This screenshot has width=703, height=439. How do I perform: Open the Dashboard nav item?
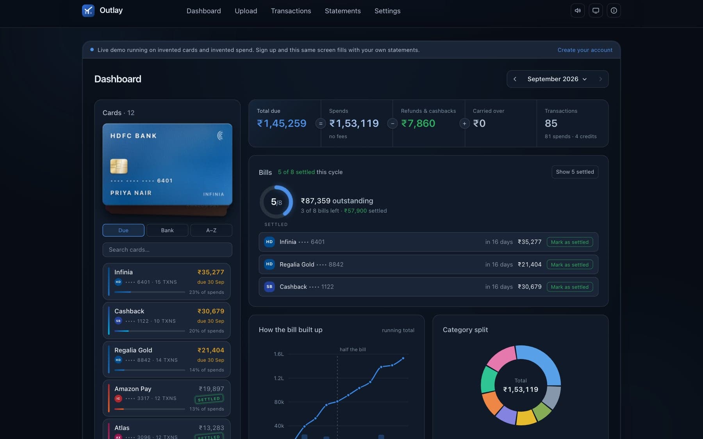[x=203, y=11]
